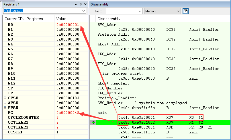
Task: Click branch instruction at 0x3c
Action: 163,78
